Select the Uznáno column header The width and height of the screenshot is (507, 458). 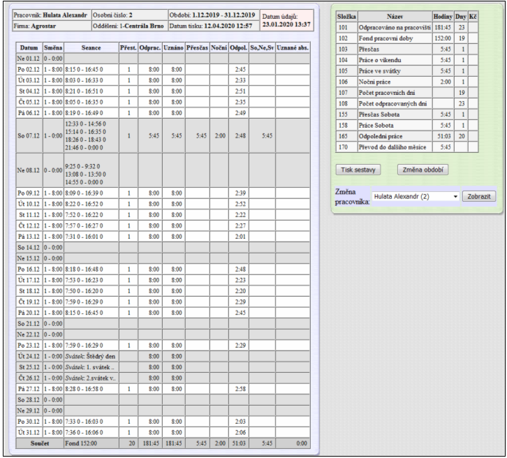click(174, 48)
